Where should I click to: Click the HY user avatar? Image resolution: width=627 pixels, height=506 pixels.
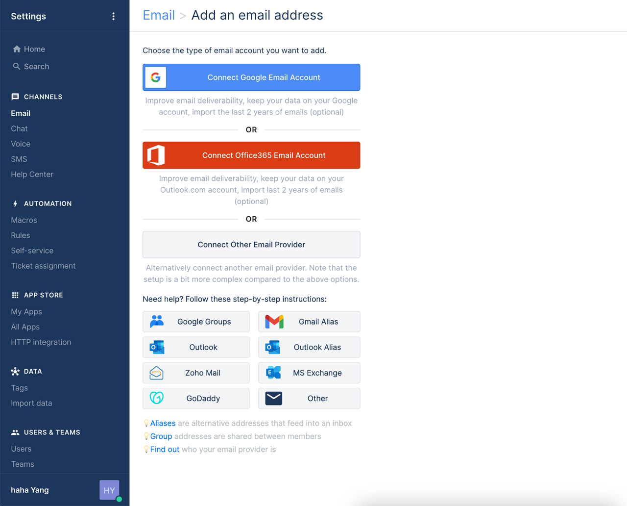point(109,490)
